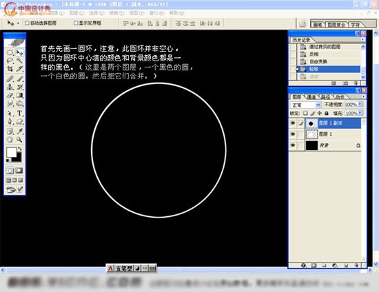Open the 画笔 (Brushes) palette well tab
379x292 pixels.
318,24
